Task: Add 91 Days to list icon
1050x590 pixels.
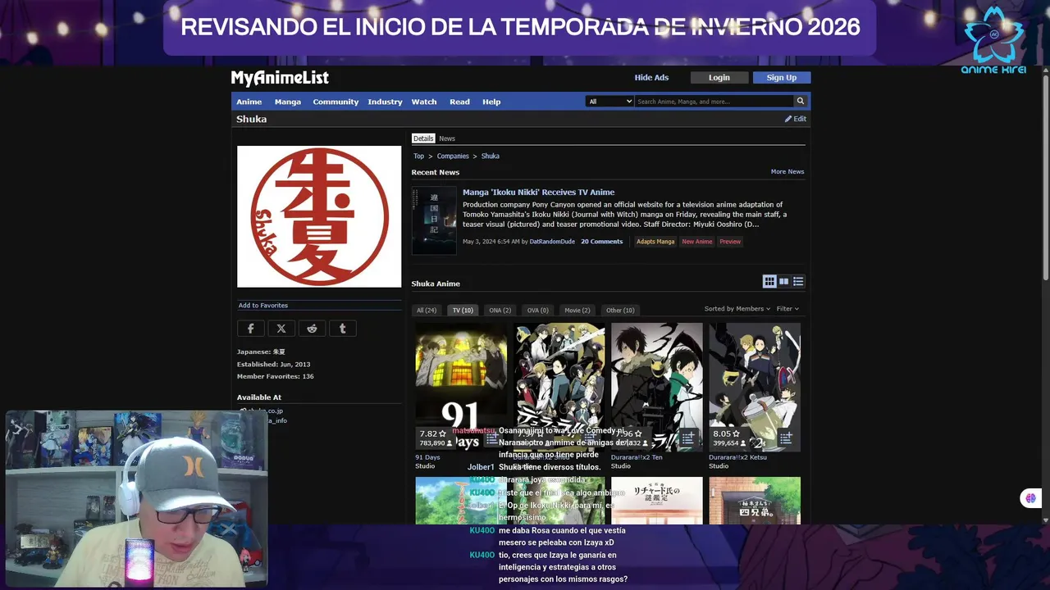Action: coord(491,439)
